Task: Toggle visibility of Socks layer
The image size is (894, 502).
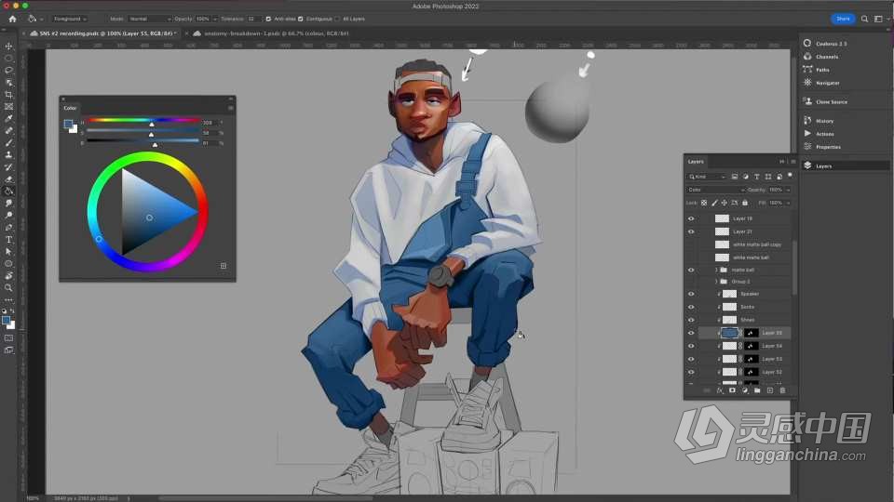Action: (x=691, y=307)
